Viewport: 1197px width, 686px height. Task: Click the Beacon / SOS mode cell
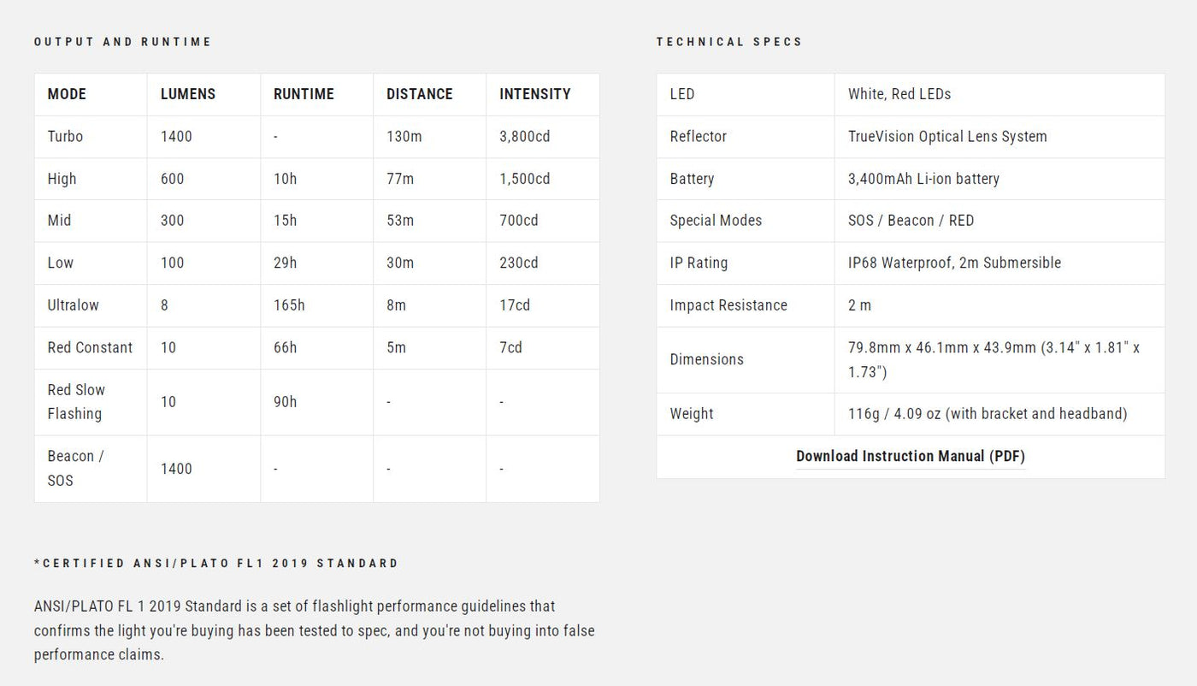[x=75, y=468]
